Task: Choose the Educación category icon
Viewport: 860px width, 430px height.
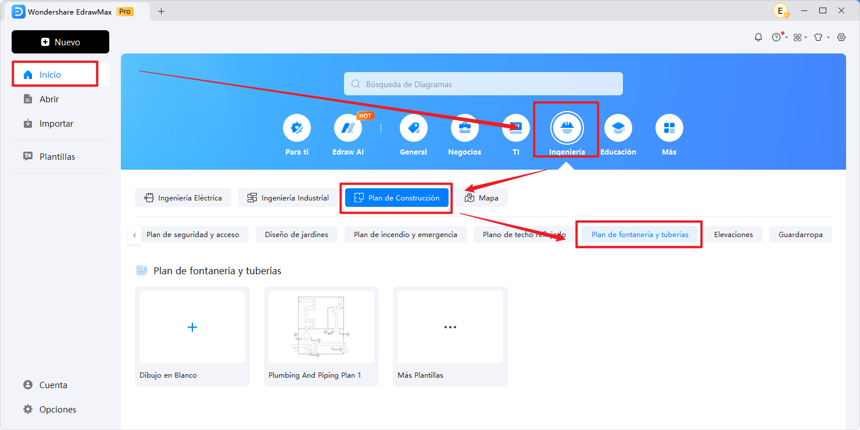Action: 618,128
